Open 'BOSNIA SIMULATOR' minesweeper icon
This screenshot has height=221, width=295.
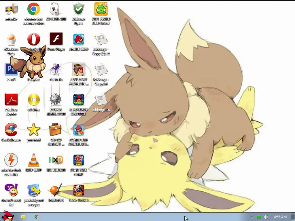point(56,99)
